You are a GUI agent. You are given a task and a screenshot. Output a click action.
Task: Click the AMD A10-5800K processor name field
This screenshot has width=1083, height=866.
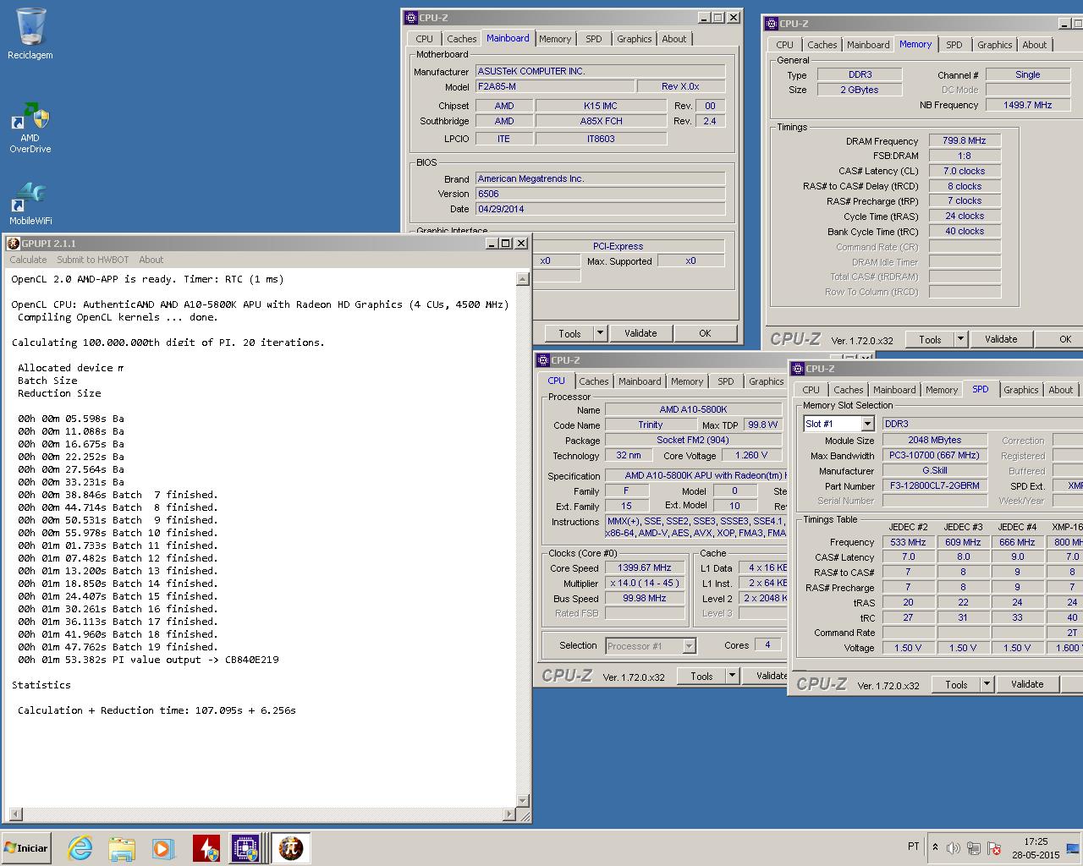(x=693, y=409)
